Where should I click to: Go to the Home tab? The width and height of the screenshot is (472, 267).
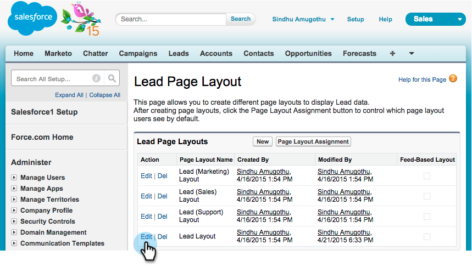[24, 54]
